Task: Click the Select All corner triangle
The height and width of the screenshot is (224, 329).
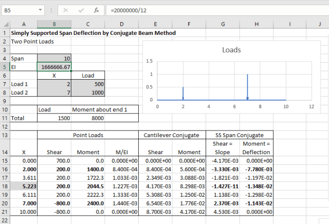Action: pos(5,24)
